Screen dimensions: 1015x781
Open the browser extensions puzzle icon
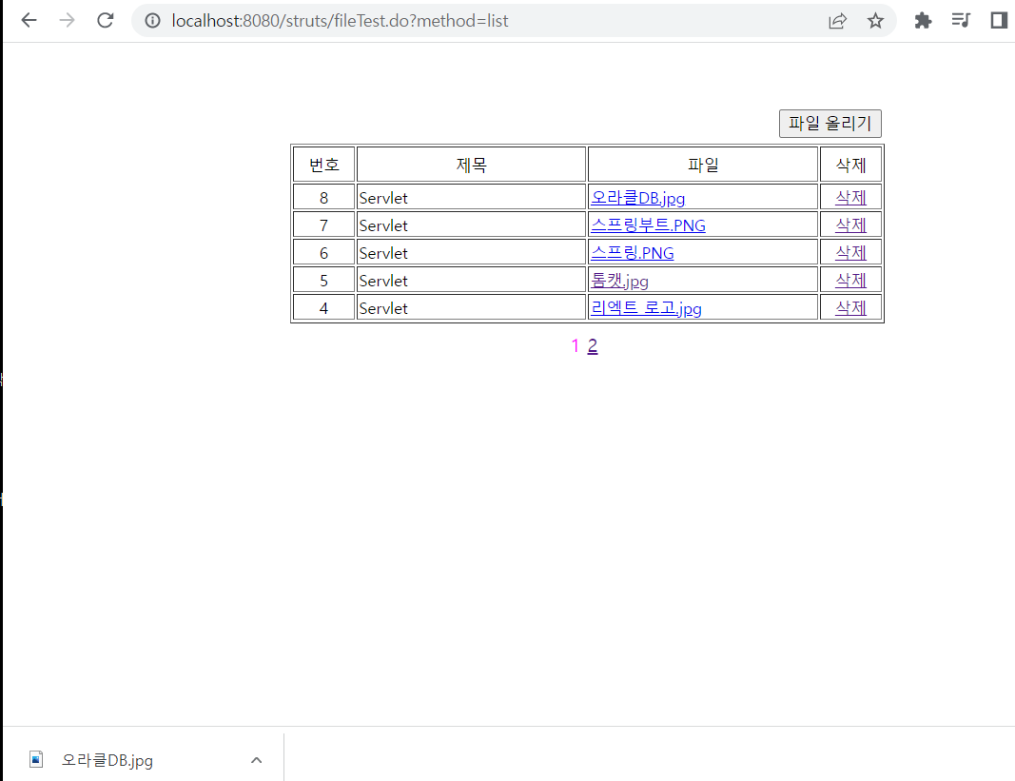coord(922,20)
